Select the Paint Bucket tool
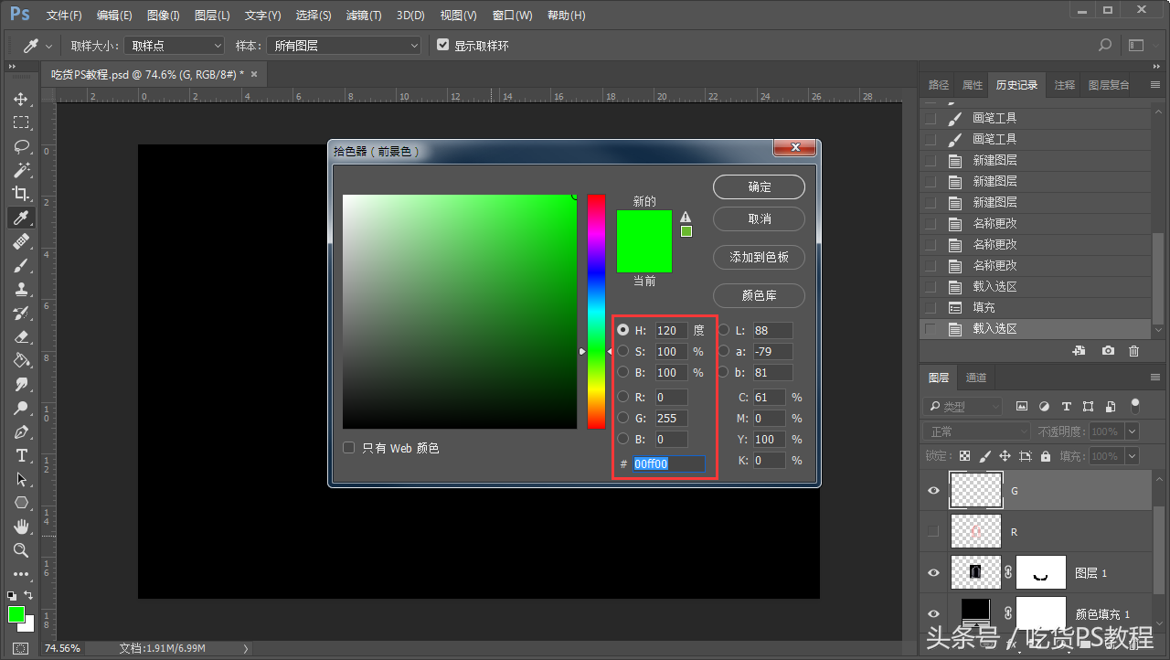Image resolution: width=1170 pixels, height=660 pixels. 21,360
